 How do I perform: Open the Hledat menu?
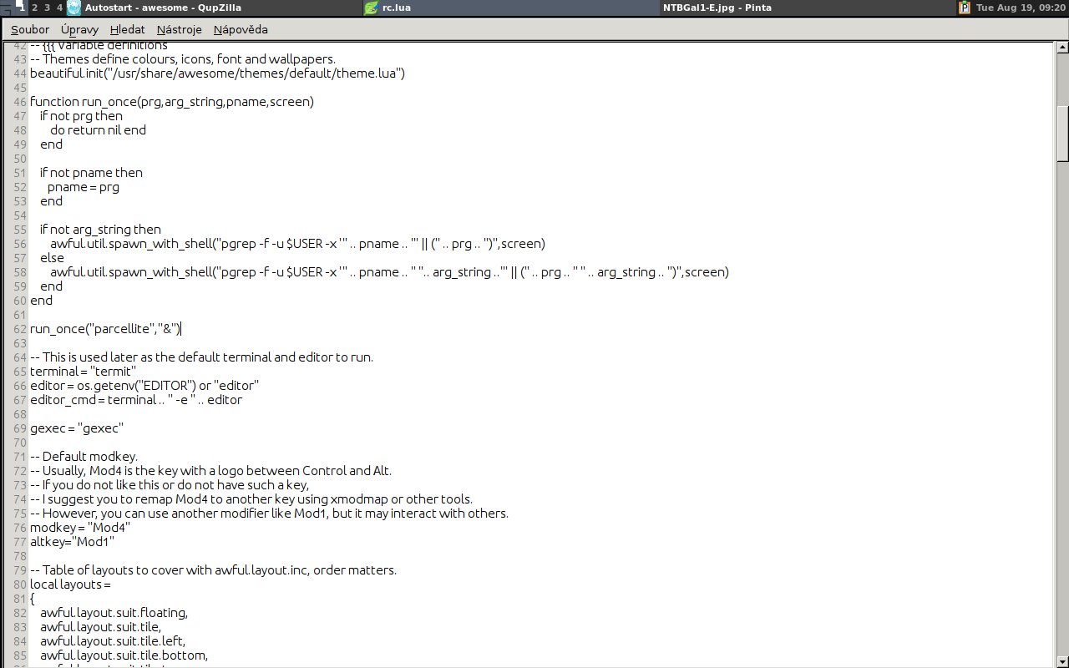[127, 29]
